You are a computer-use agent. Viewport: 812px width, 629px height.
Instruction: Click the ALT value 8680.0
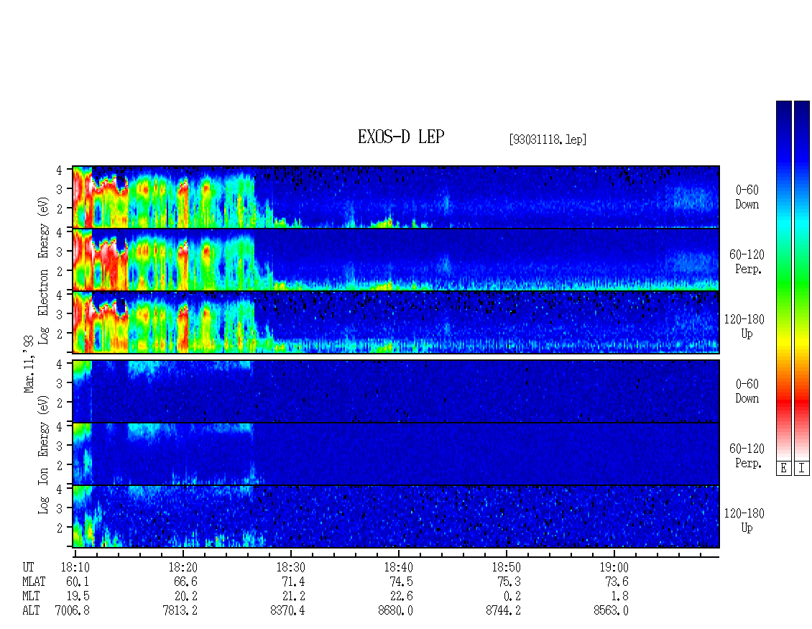(x=395, y=611)
